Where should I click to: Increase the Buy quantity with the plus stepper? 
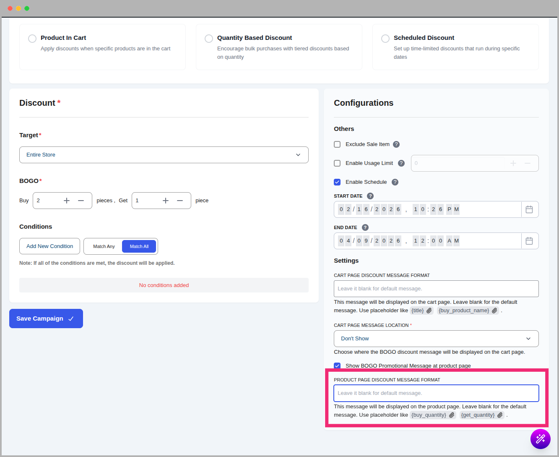coord(66,200)
